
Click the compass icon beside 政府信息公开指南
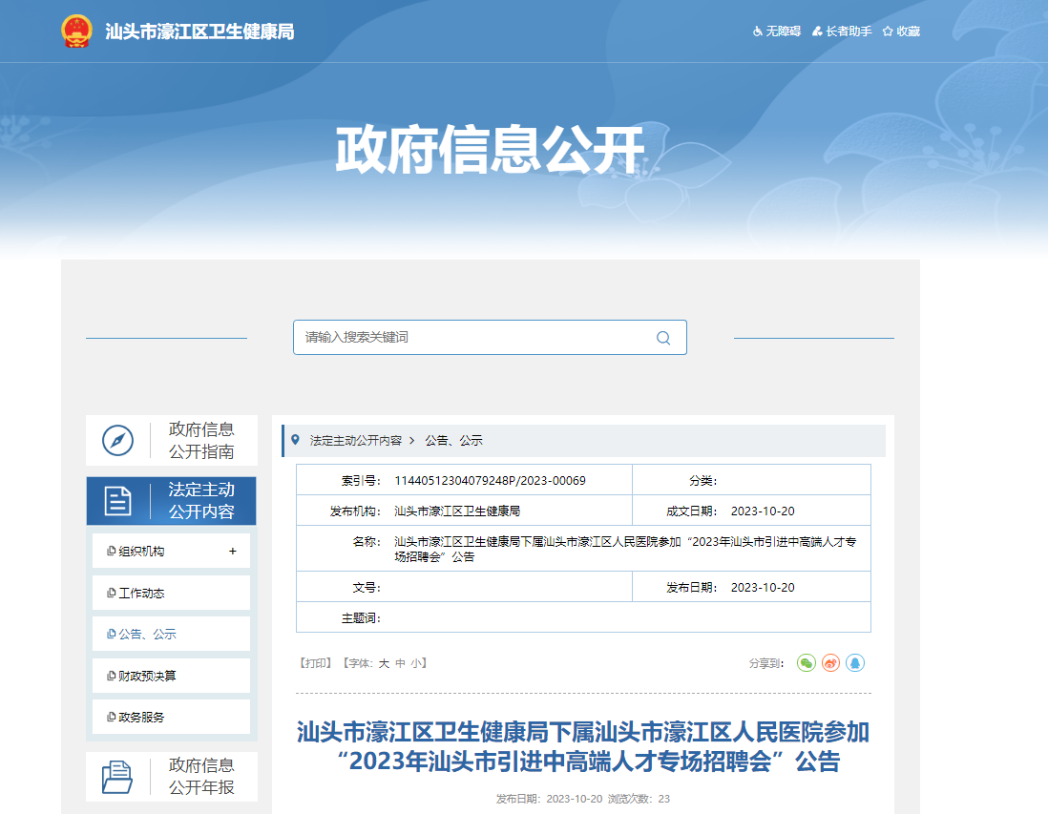117,440
